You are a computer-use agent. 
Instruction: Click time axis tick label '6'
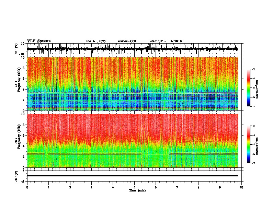tap(156, 187)
